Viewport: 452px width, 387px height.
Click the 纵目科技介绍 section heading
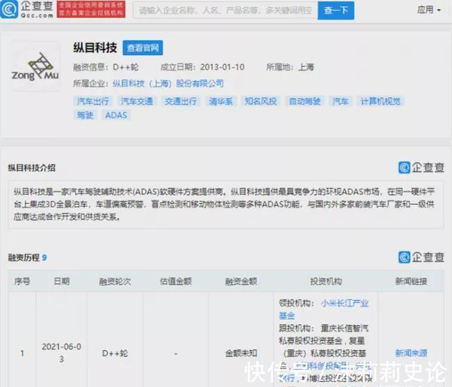32,168
